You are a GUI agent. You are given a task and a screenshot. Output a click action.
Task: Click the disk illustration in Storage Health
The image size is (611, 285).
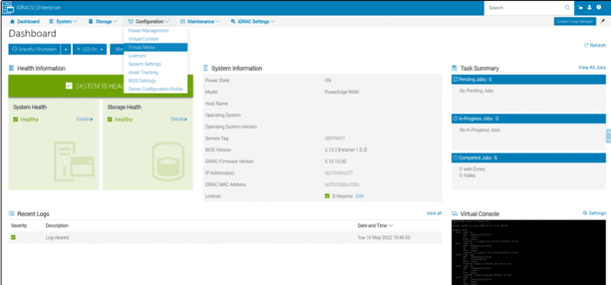click(x=168, y=162)
